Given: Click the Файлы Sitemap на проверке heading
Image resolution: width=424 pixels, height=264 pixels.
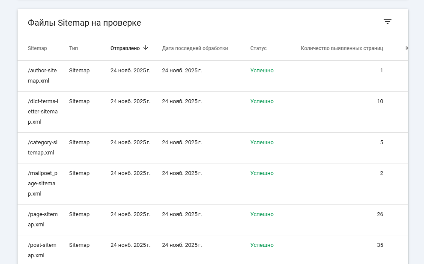Looking at the screenshot, I should pos(84,23).
